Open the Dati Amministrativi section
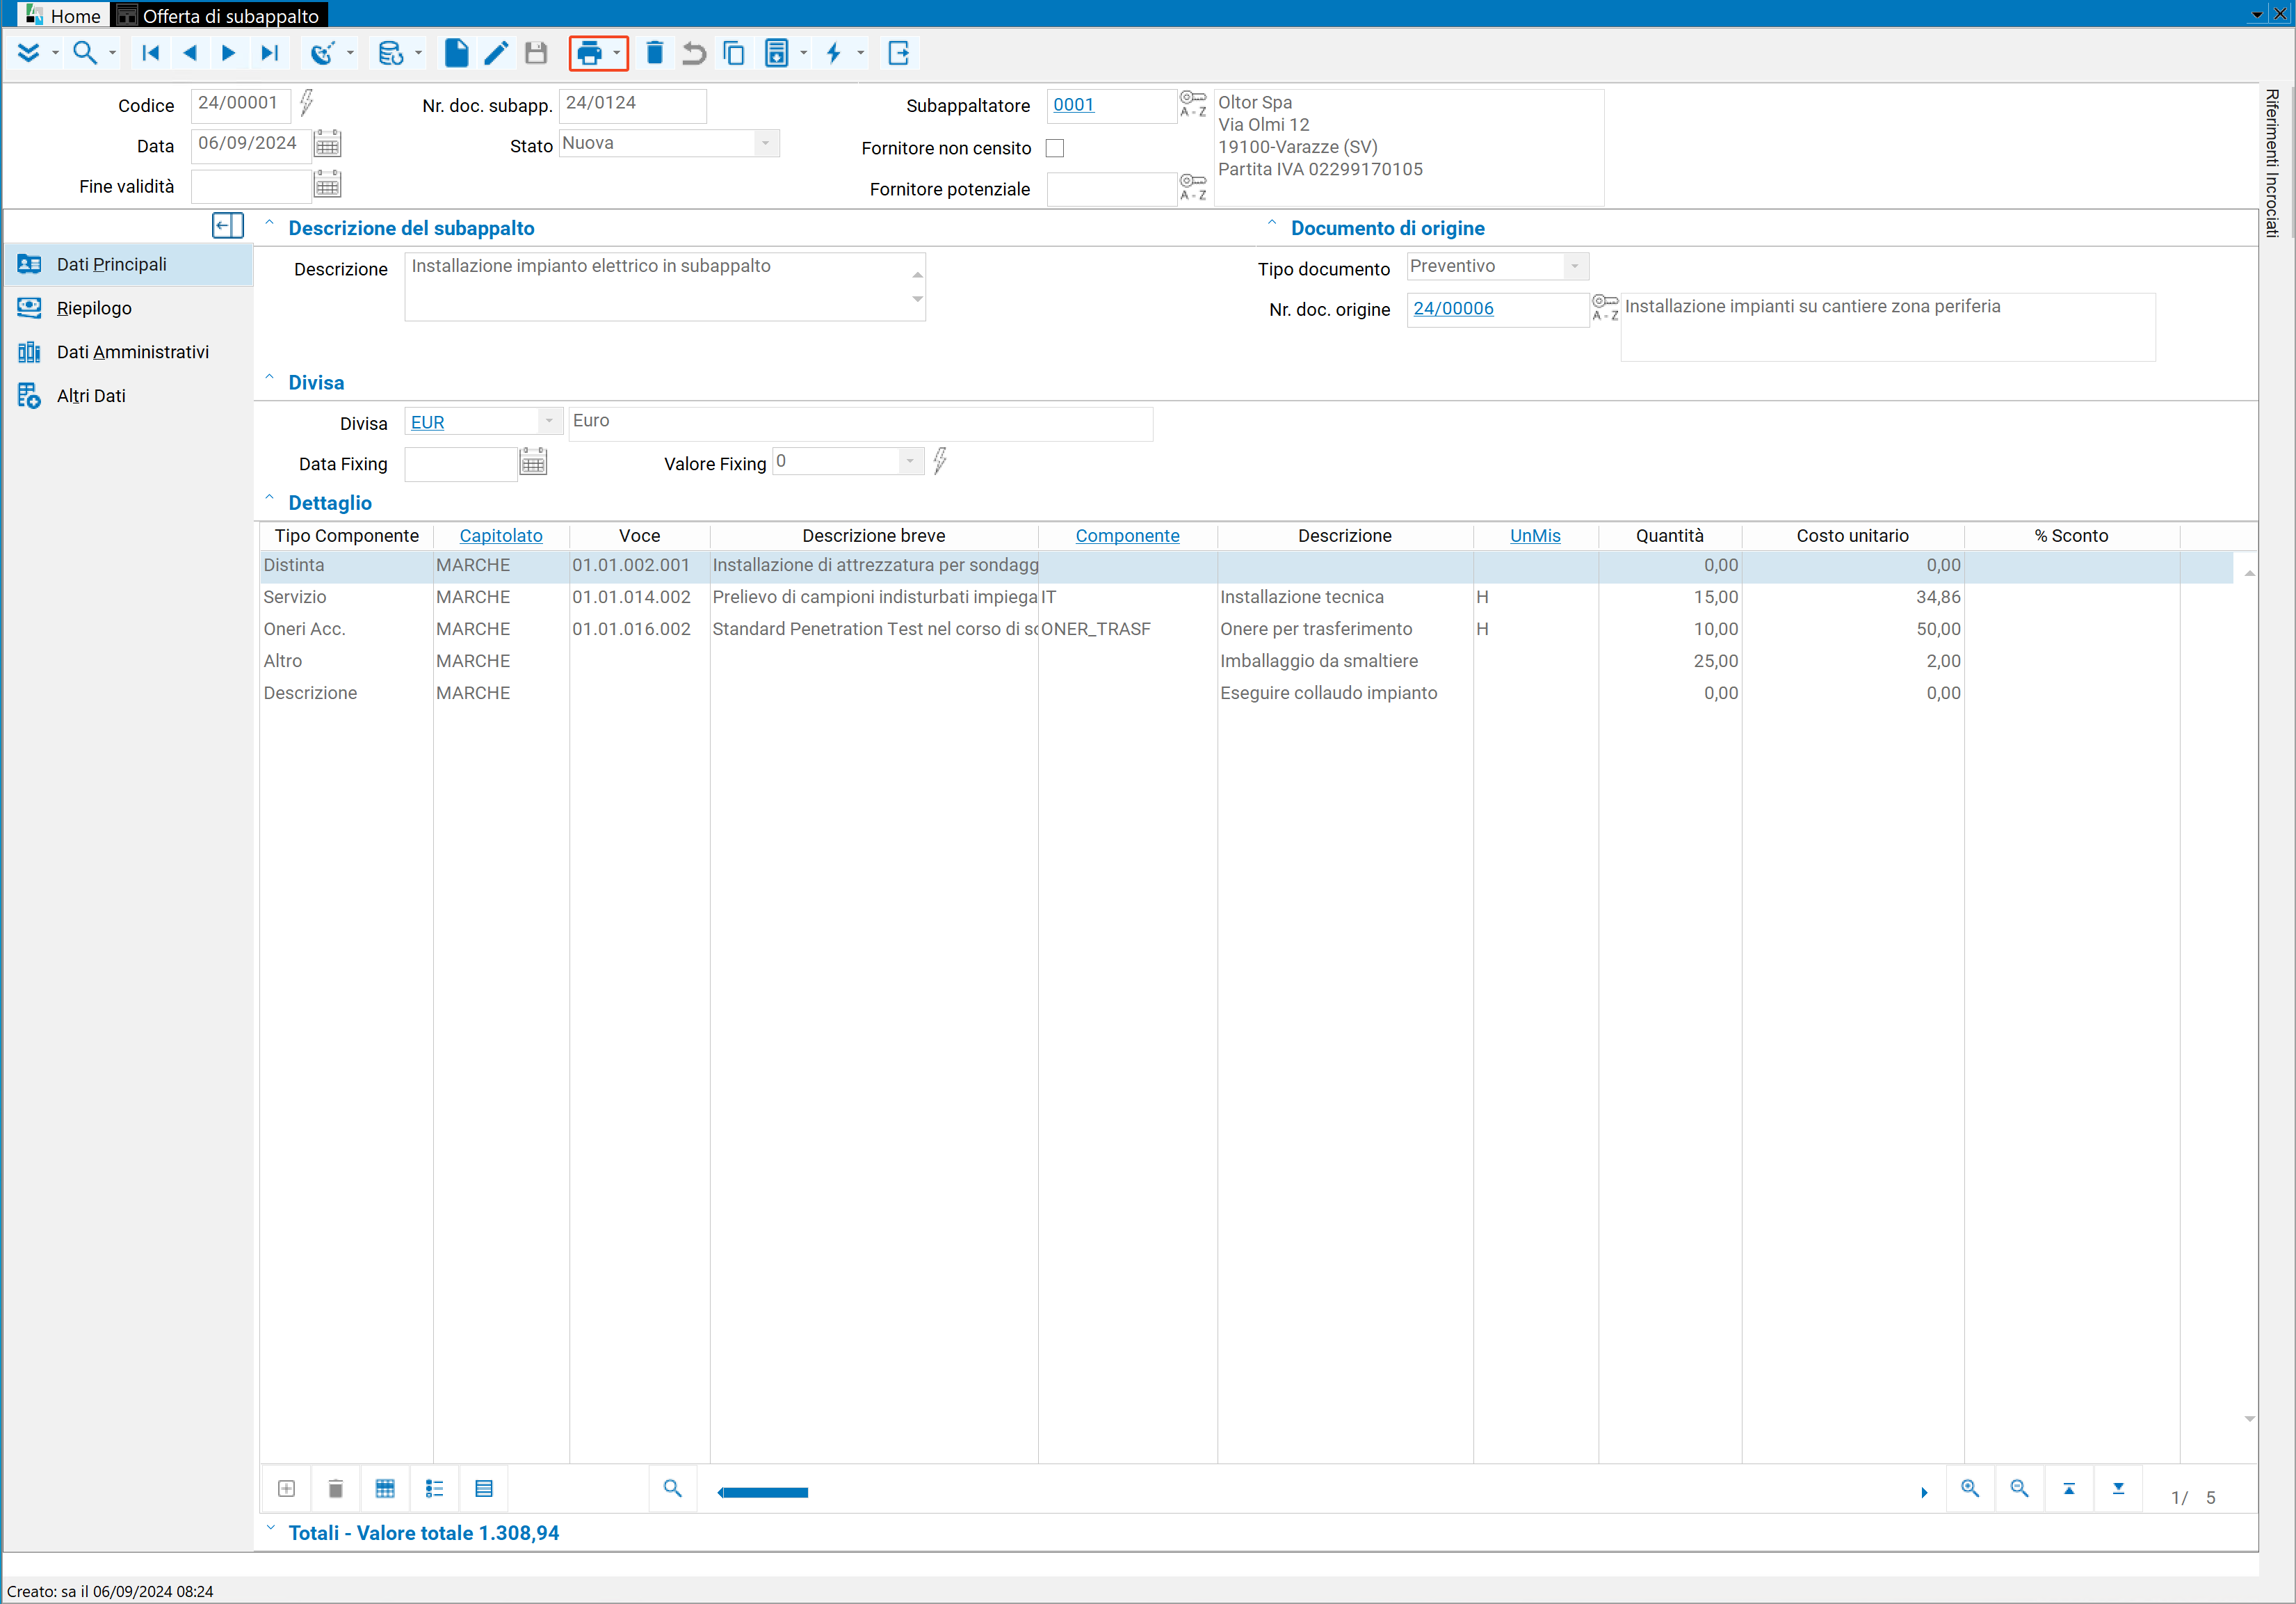Image resolution: width=2296 pixels, height=1604 pixels. point(128,352)
